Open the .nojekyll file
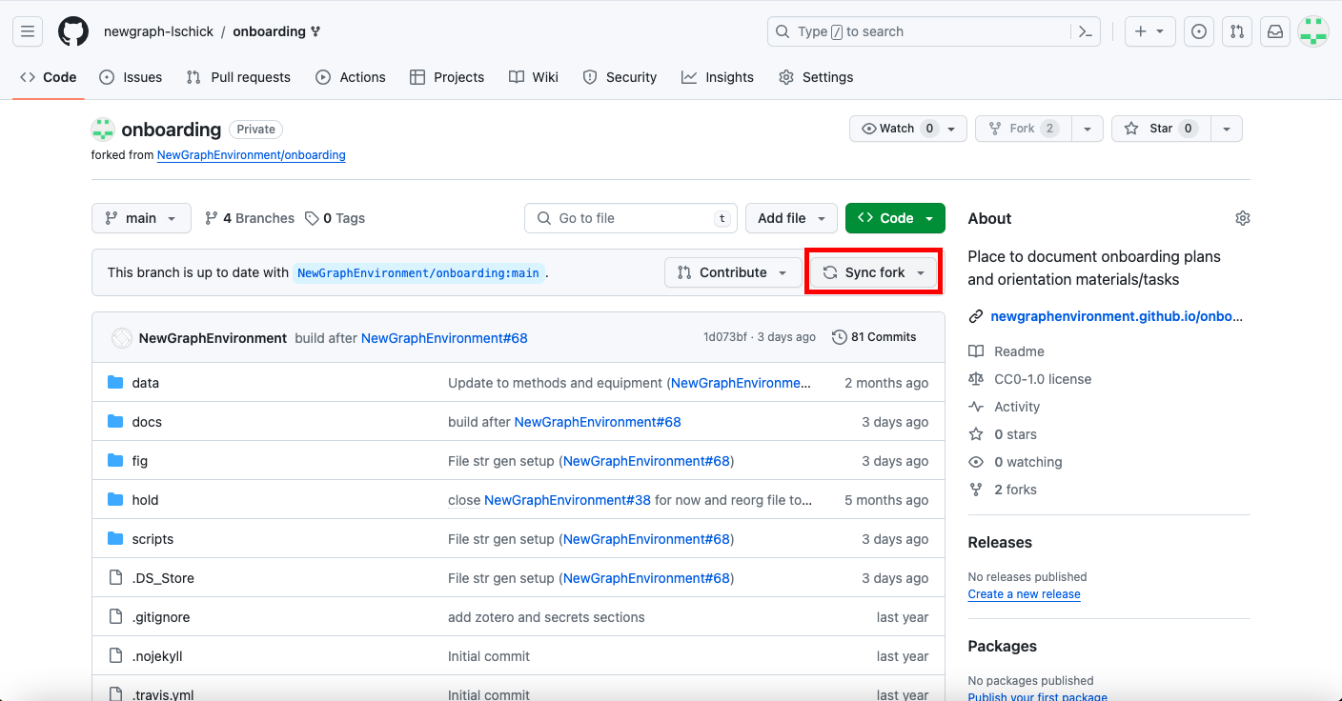 click(157, 656)
